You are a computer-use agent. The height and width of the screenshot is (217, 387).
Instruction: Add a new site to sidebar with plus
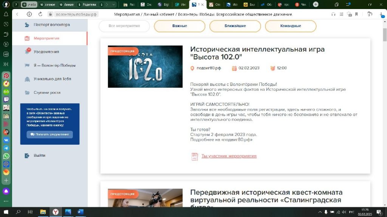pos(6,180)
